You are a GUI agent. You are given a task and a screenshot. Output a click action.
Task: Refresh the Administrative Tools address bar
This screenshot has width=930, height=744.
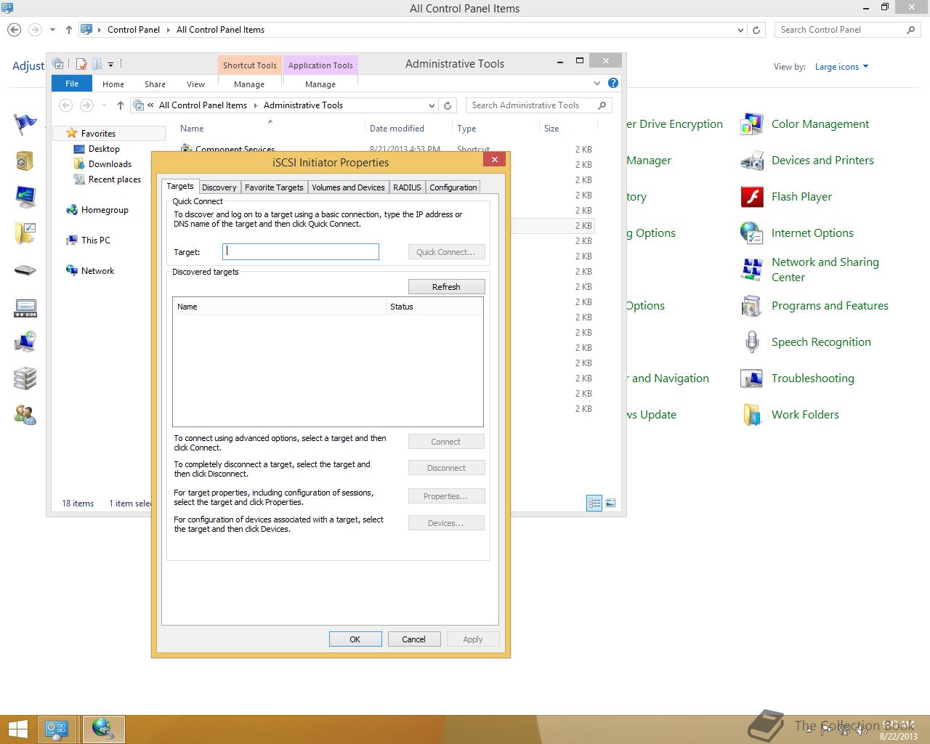click(448, 105)
